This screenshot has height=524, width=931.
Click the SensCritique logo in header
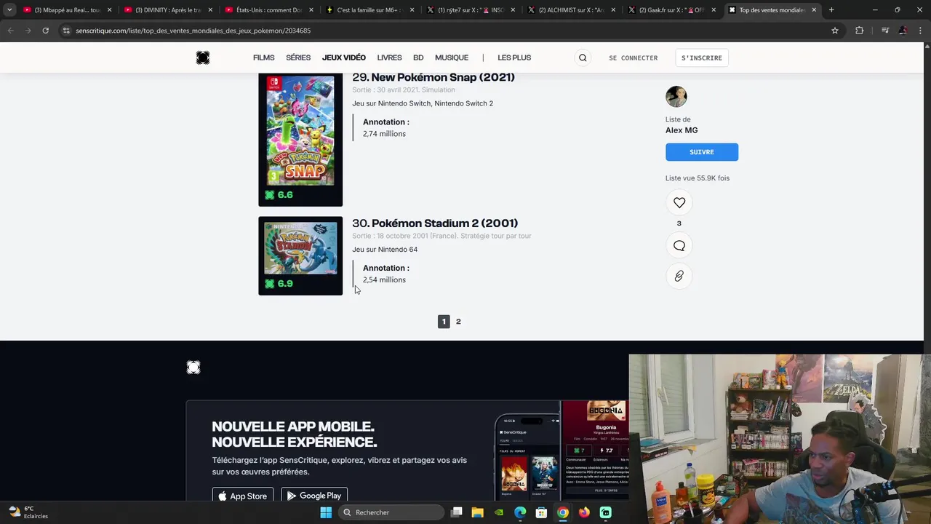point(203,57)
